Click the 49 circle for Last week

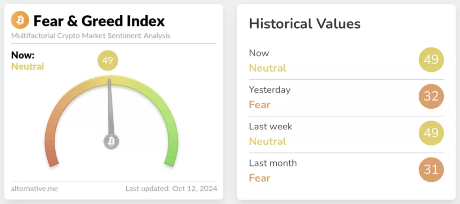[x=431, y=133]
